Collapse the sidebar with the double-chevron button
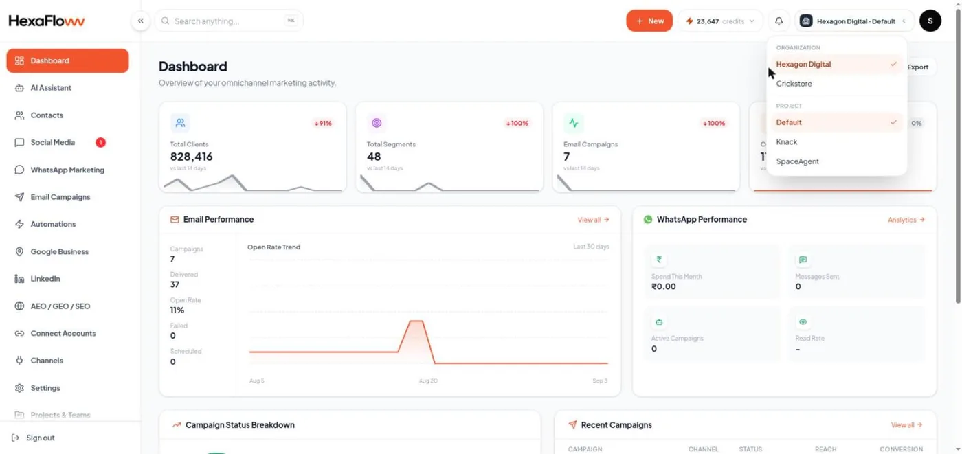Viewport: 962px width, 454px height. tap(140, 21)
